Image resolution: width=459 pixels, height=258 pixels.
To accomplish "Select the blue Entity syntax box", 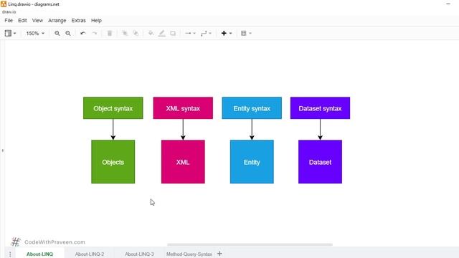I will (x=252, y=108).
